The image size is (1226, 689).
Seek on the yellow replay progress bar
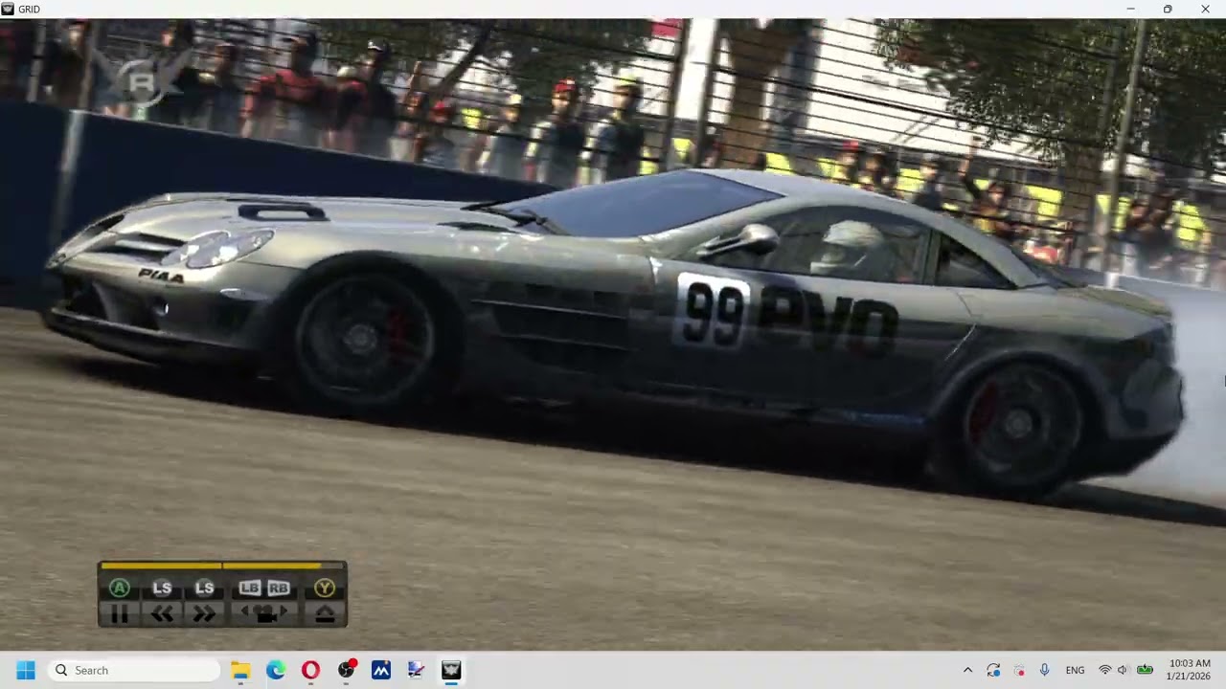(x=222, y=566)
